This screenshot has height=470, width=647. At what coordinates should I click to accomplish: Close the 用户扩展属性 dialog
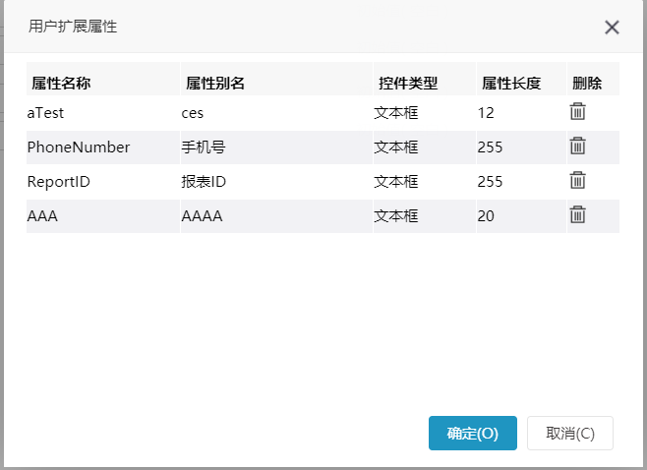click(x=612, y=28)
